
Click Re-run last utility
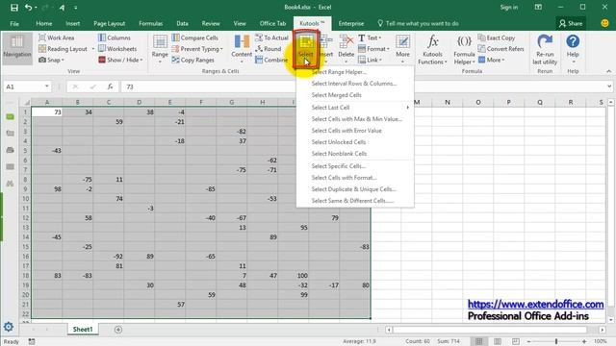pos(545,49)
